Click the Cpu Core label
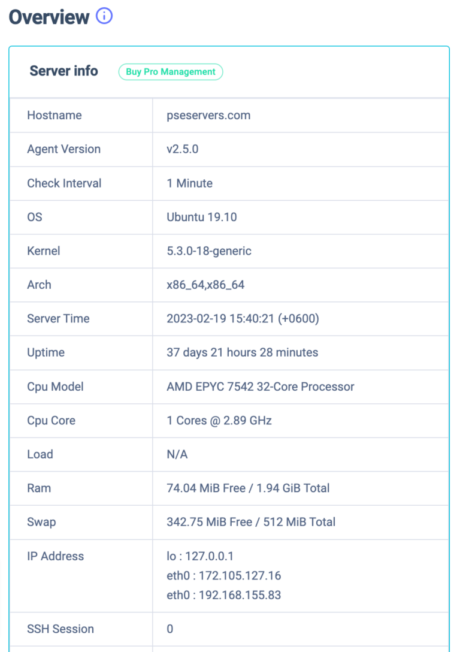Image resolution: width=460 pixels, height=652 pixels. pyautogui.click(x=51, y=421)
